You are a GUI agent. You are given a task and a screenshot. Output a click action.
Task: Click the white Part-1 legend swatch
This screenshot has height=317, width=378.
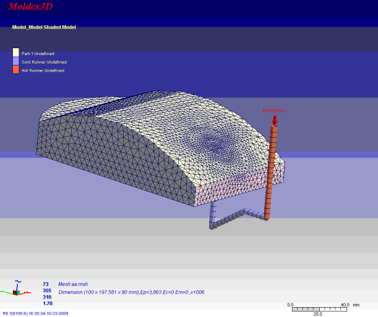point(17,54)
